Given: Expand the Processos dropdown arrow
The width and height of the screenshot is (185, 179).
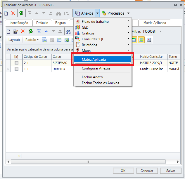Looking at the screenshot, I should pyautogui.click(x=129, y=13).
